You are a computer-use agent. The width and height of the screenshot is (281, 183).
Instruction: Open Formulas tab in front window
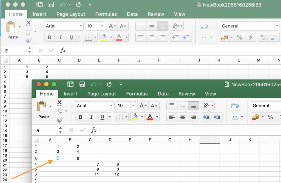point(137,94)
